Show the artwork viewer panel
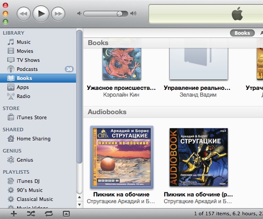263x219 pixels. point(66,214)
